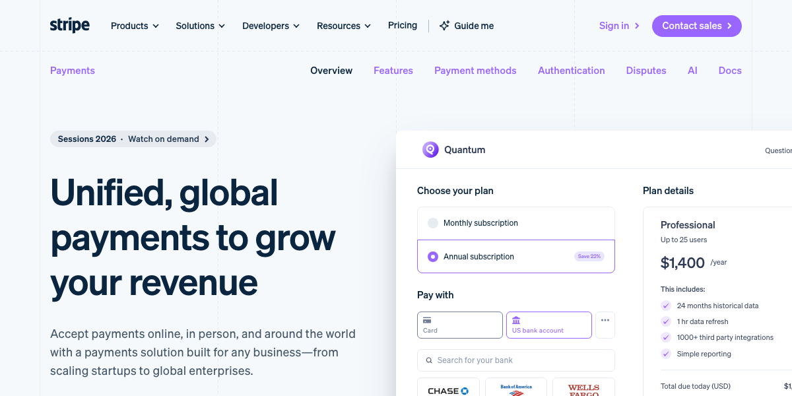
Task: Choose the US bank account option
Action: (x=549, y=325)
